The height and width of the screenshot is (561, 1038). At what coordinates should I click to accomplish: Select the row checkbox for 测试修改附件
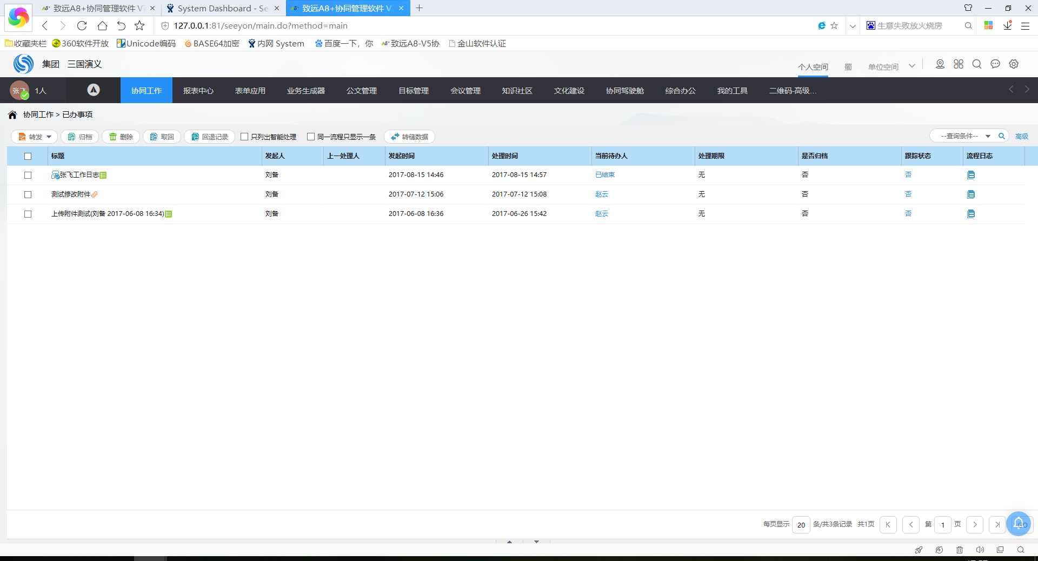pyautogui.click(x=28, y=194)
